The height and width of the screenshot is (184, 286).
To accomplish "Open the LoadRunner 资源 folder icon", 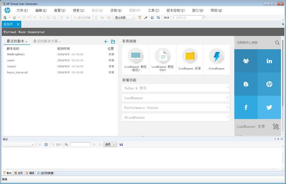I will pos(190,56).
